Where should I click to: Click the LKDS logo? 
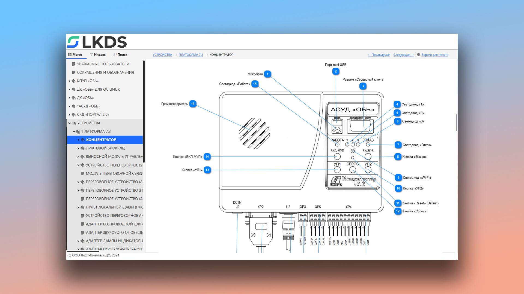coord(97,42)
